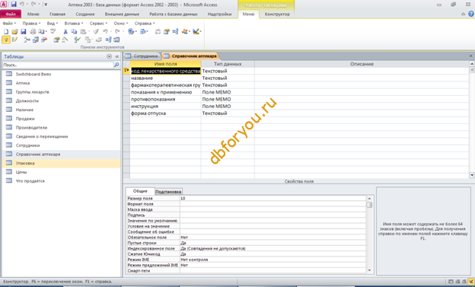This screenshot has width=475, height=287.
Task: Click the New Object star icon
Action: click(x=185, y=31)
